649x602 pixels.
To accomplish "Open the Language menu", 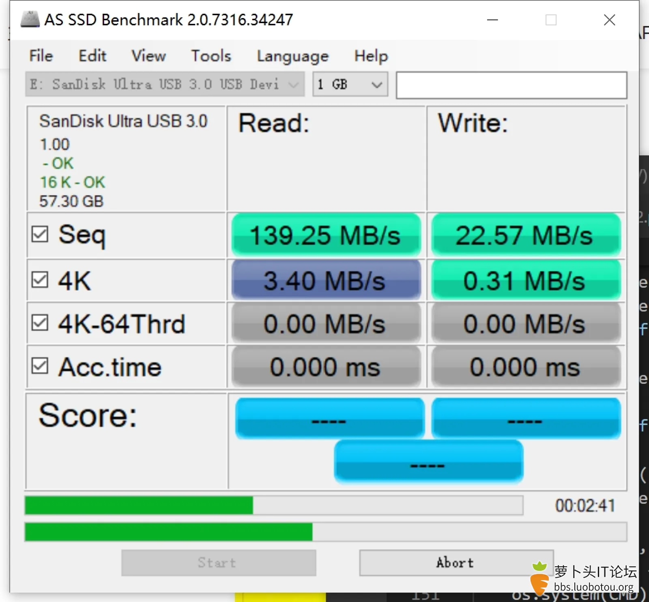I will (293, 56).
